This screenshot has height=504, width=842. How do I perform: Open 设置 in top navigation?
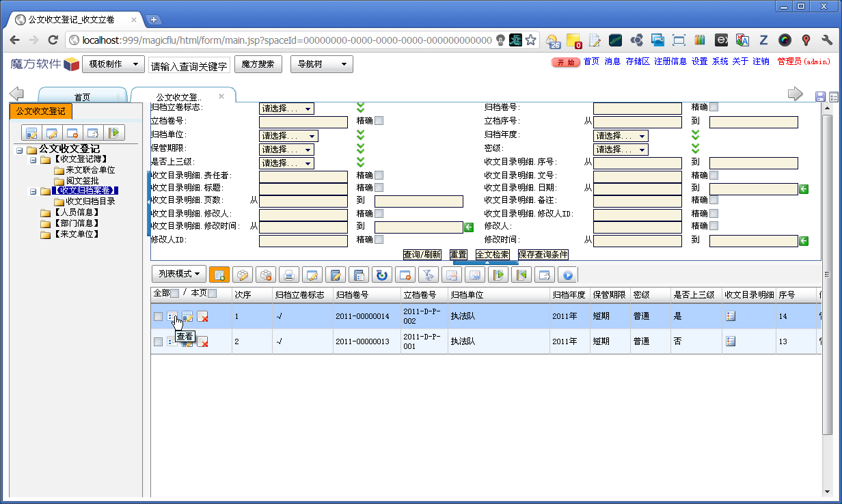coord(699,61)
